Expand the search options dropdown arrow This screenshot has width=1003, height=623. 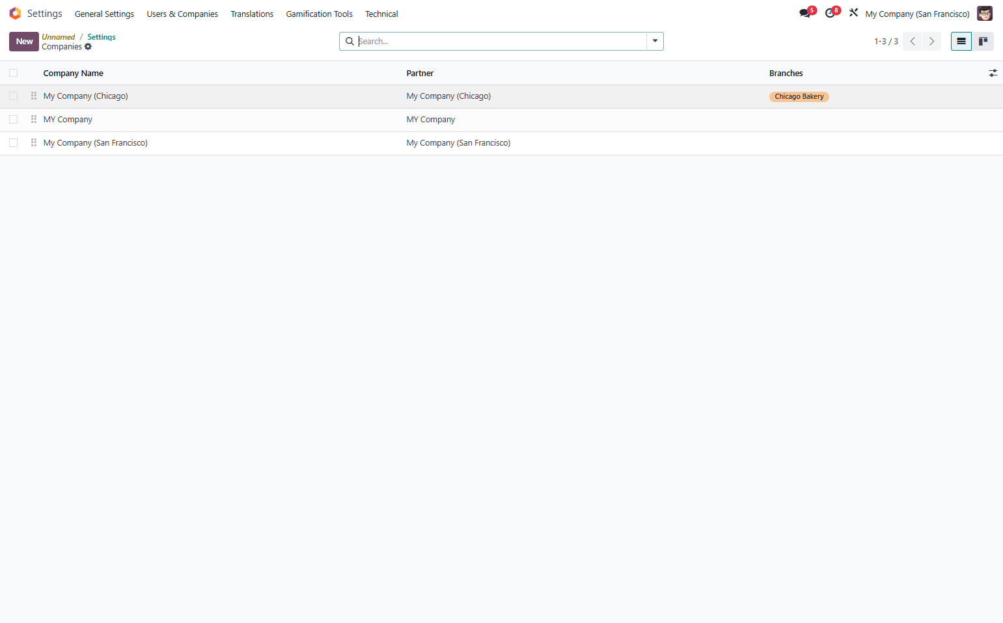coord(655,42)
